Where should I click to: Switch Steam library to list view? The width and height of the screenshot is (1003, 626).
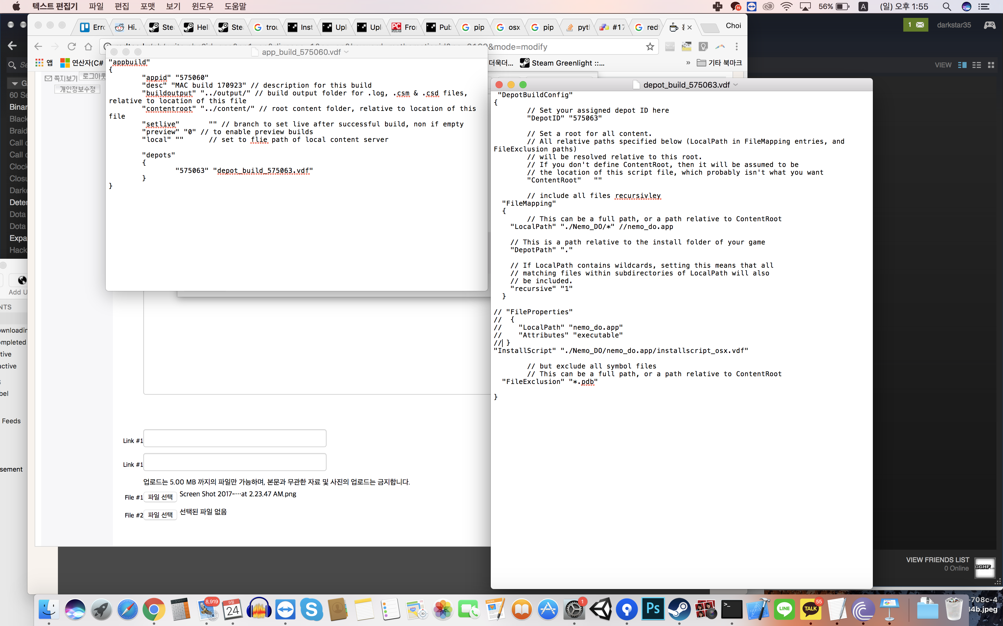click(x=977, y=65)
